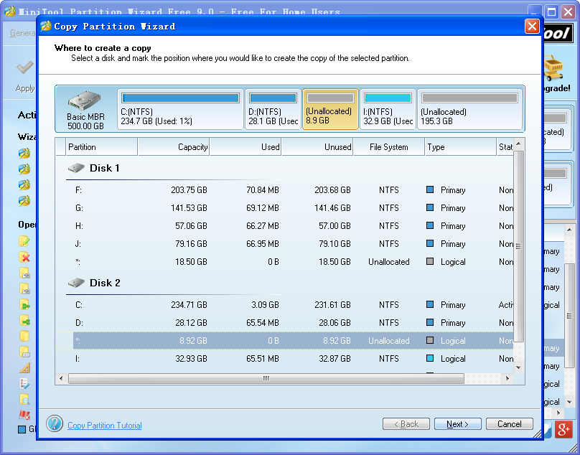Click the pencil operation icon in main sidebar
Screen dimensions: 580x455
tap(24, 241)
